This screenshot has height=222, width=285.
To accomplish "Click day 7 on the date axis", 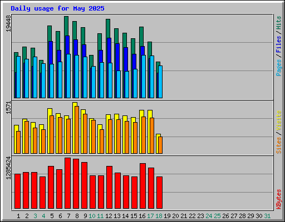I will pyautogui.click(x=68, y=216).
